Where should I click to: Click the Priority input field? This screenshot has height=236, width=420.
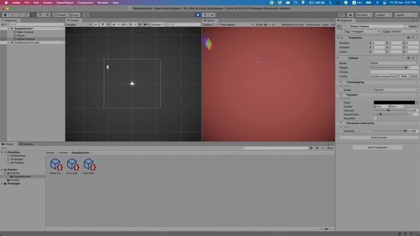pyautogui.click(x=394, y=72)
